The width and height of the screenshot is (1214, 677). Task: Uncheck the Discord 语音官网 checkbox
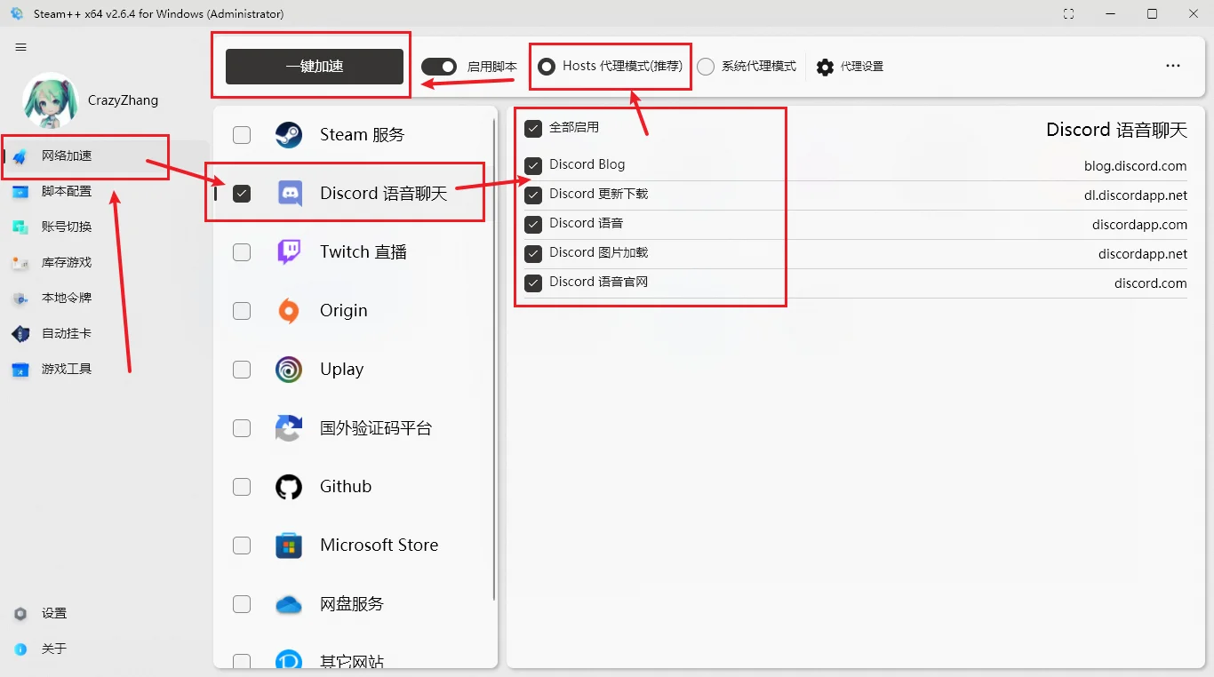pos(533,283)
